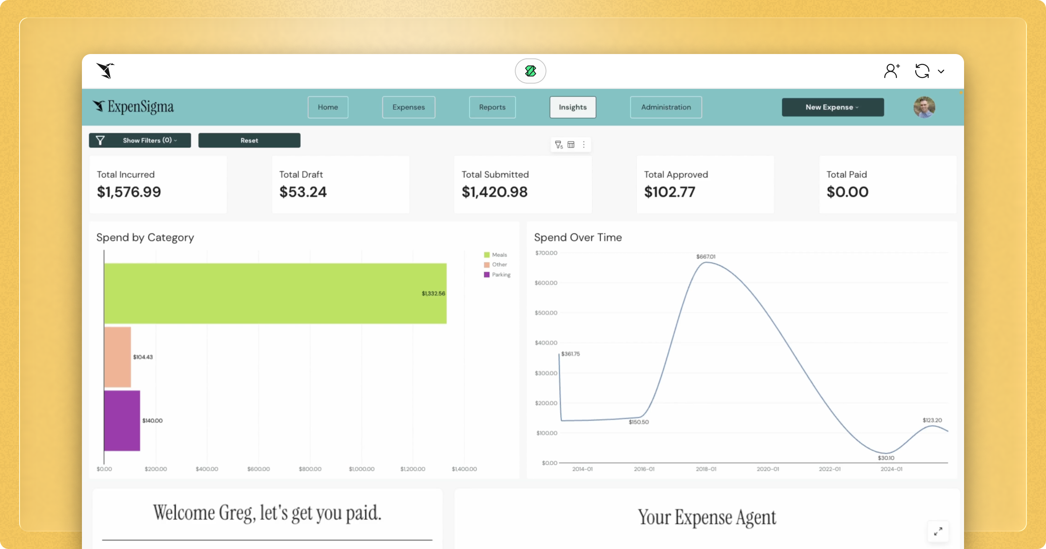Click the refresh data icon
Viewport: 1046px width, 549px height.
pyautogui.click(x=922, y=71)
